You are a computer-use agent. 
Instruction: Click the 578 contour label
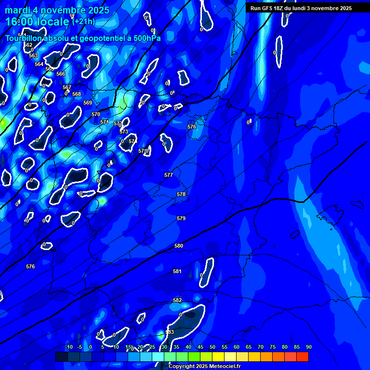[181, 194]
